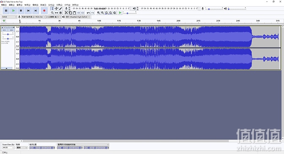
Task: Zoom in on the waveform
Action: (x=98, y=13)
